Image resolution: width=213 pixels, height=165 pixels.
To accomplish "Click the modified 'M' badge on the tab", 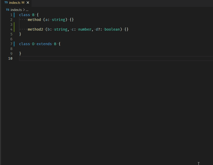I will [x=23, y=3].
